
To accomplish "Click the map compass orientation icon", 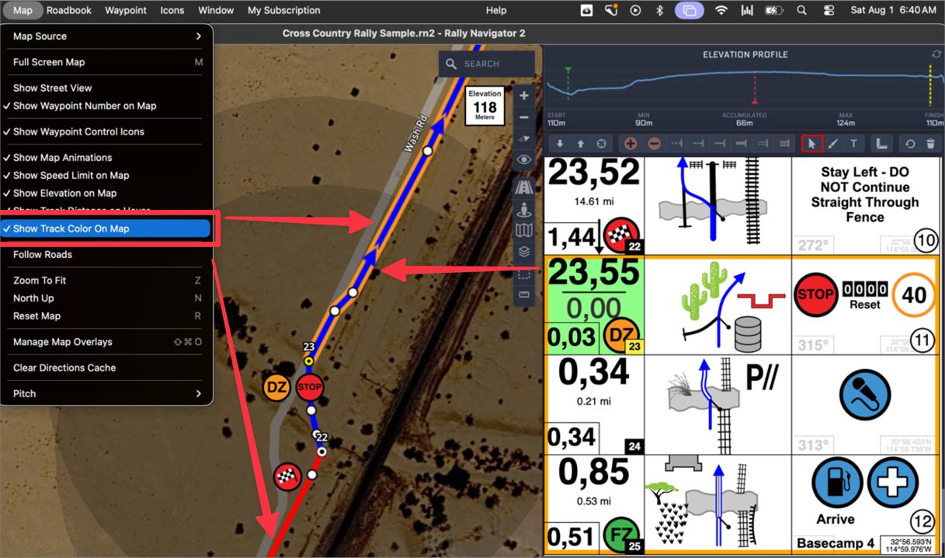I will (x=524, y=138).
